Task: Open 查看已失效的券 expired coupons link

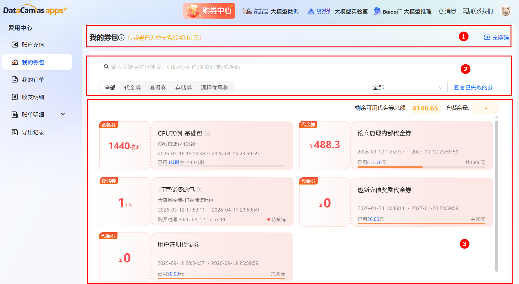Action: click(473, 87)
